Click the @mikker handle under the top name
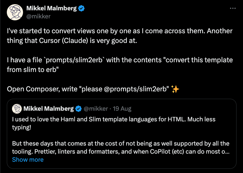The width and height of the screenshot is (243, 173). (38, 16)
